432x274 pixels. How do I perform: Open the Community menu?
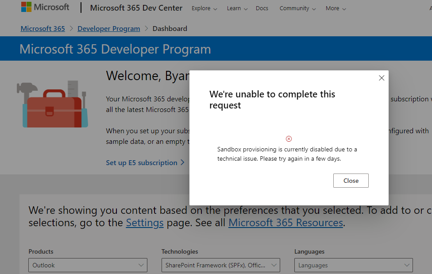295,8
